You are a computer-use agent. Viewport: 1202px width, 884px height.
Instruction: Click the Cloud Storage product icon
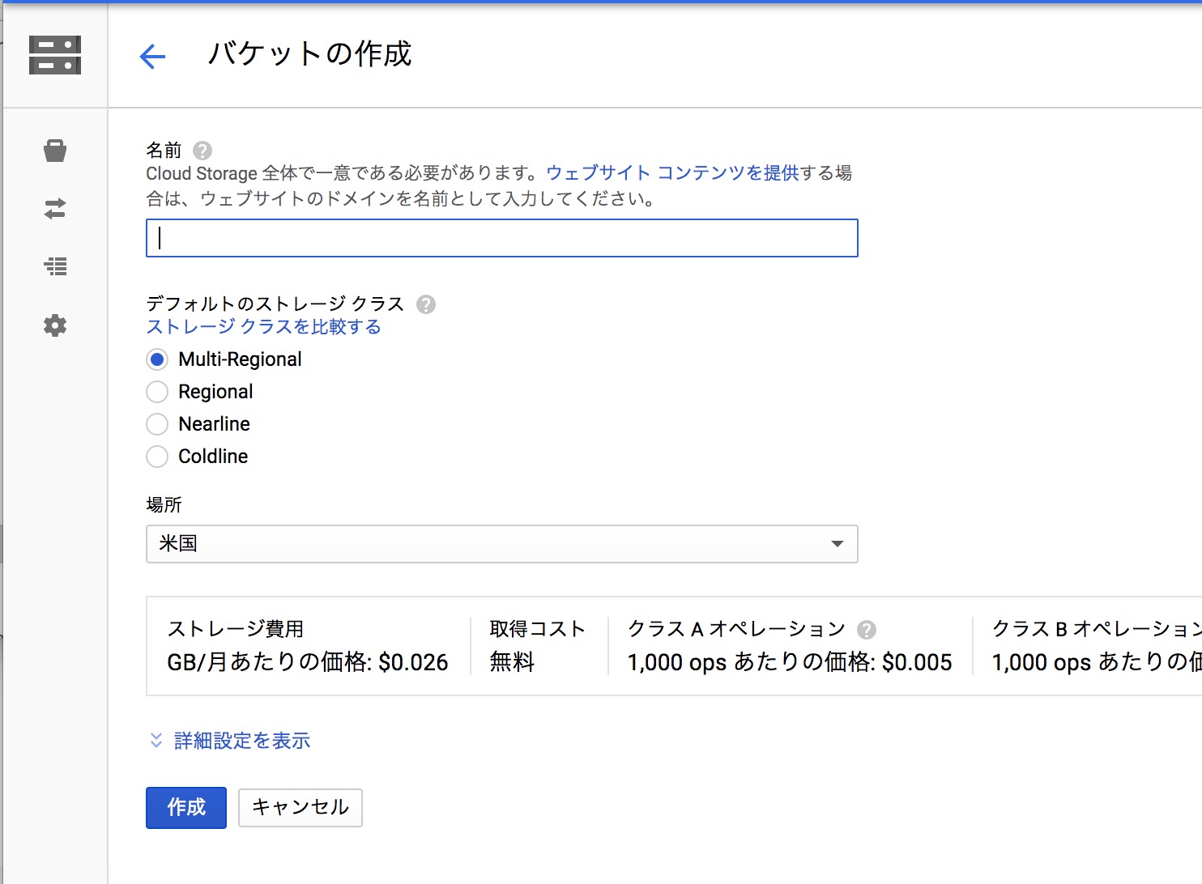(55, 55)
